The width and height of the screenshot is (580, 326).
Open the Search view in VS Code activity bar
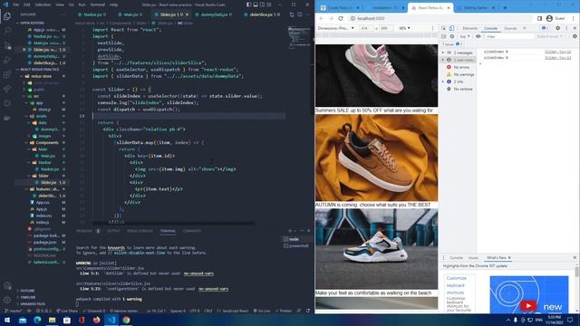[x=7, y=31]
